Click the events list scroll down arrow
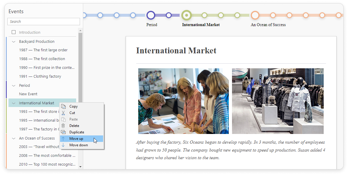The width and height of the screenshot is (348, 175). tap(80, 167)
